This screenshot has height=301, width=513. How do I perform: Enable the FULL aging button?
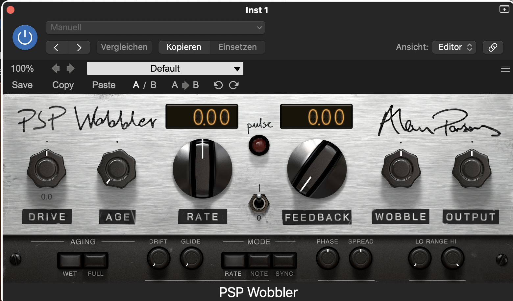point(95,261)
